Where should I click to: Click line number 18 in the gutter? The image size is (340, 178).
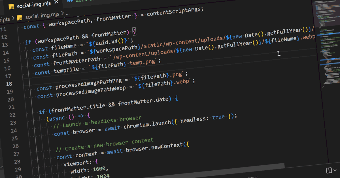(9, 84)
